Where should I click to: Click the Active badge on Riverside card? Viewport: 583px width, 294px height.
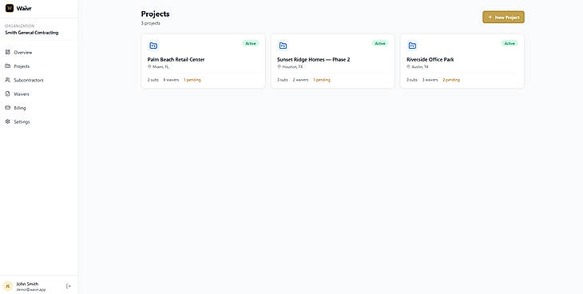click(x=510, y=43)
